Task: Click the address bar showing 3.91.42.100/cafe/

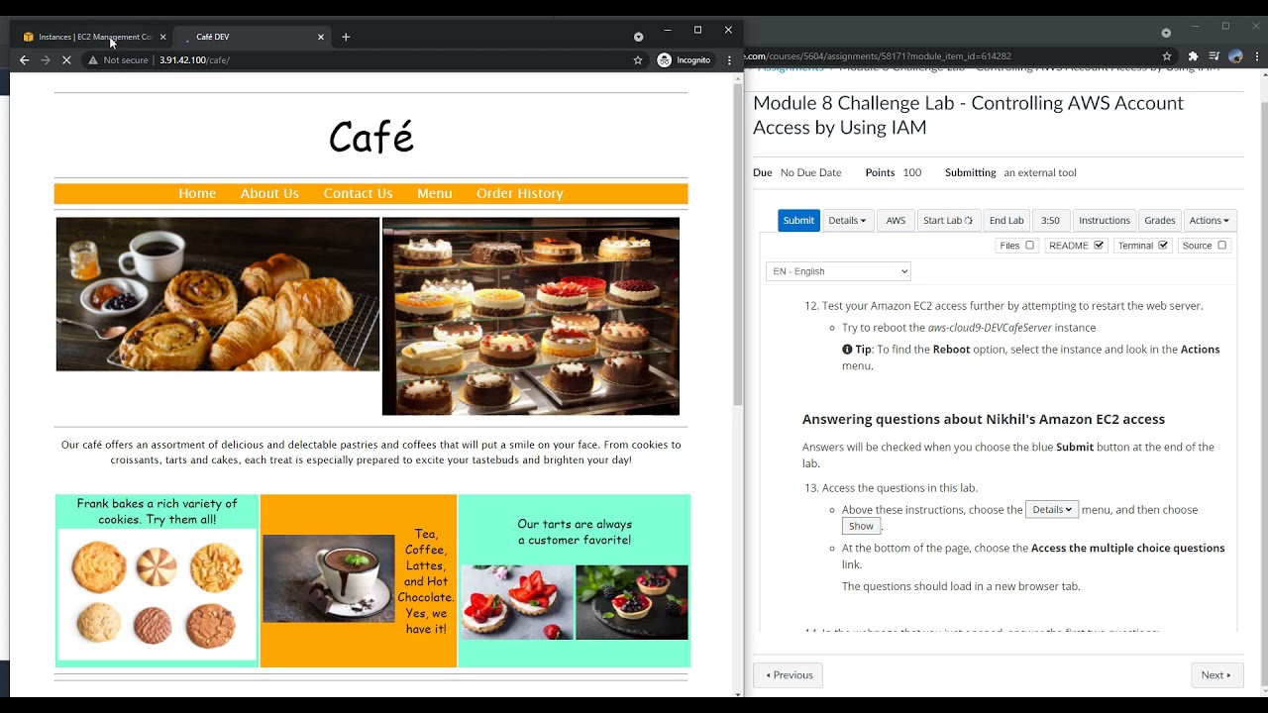Action: click(x=194, y=60)
